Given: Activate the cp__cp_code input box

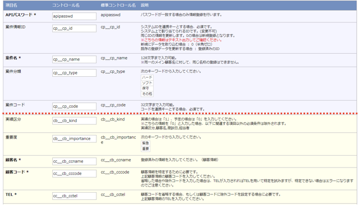Looking at the screenshot, I should pos(74,106).
